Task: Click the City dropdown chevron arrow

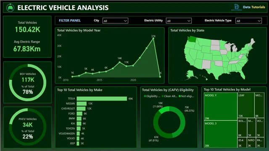Action: [x=125, y=21]
